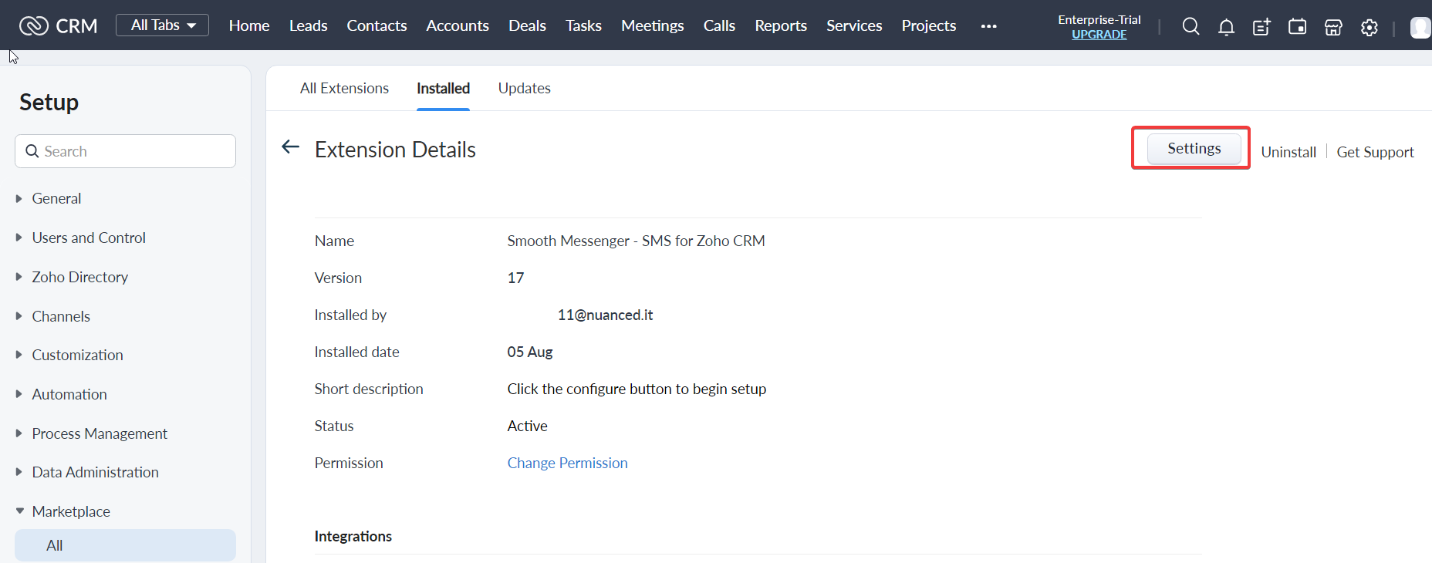This screenshot has width=1432, height=563.
Task: Click the Integrations heading
Action: tap(353, 536)
